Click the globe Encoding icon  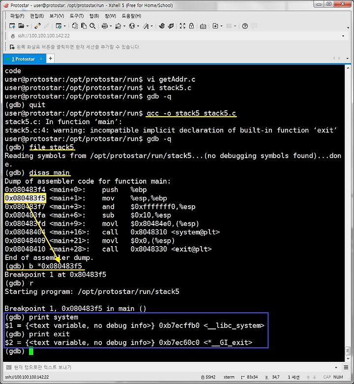click(x=132, y=26)
